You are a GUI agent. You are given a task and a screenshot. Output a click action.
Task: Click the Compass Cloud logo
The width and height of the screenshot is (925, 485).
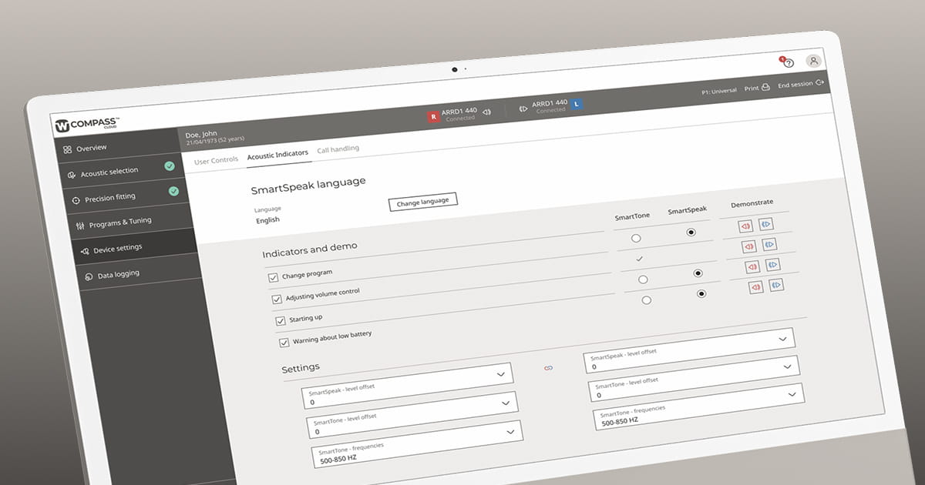coord(87,125)
